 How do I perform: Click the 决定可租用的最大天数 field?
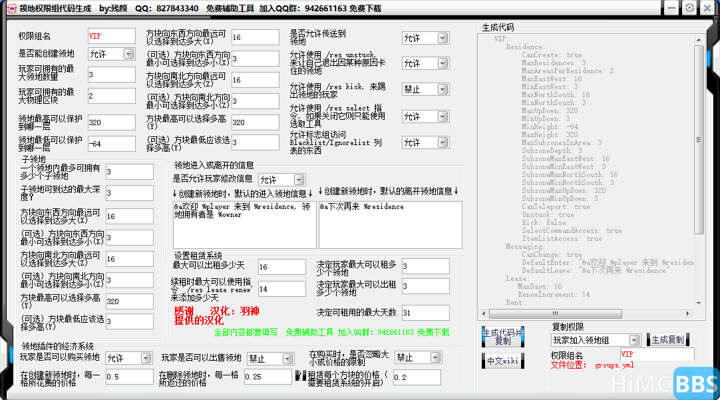(x=425, y=313)
